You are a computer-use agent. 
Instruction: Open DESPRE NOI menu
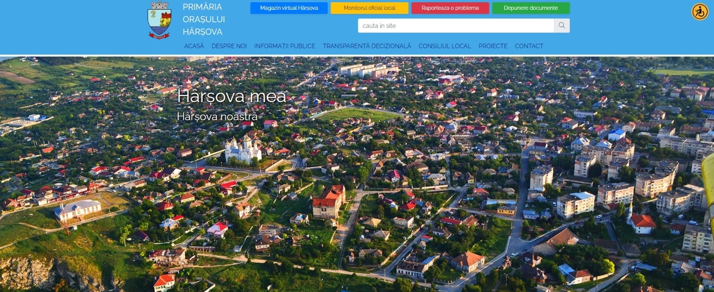click(229, 46)
